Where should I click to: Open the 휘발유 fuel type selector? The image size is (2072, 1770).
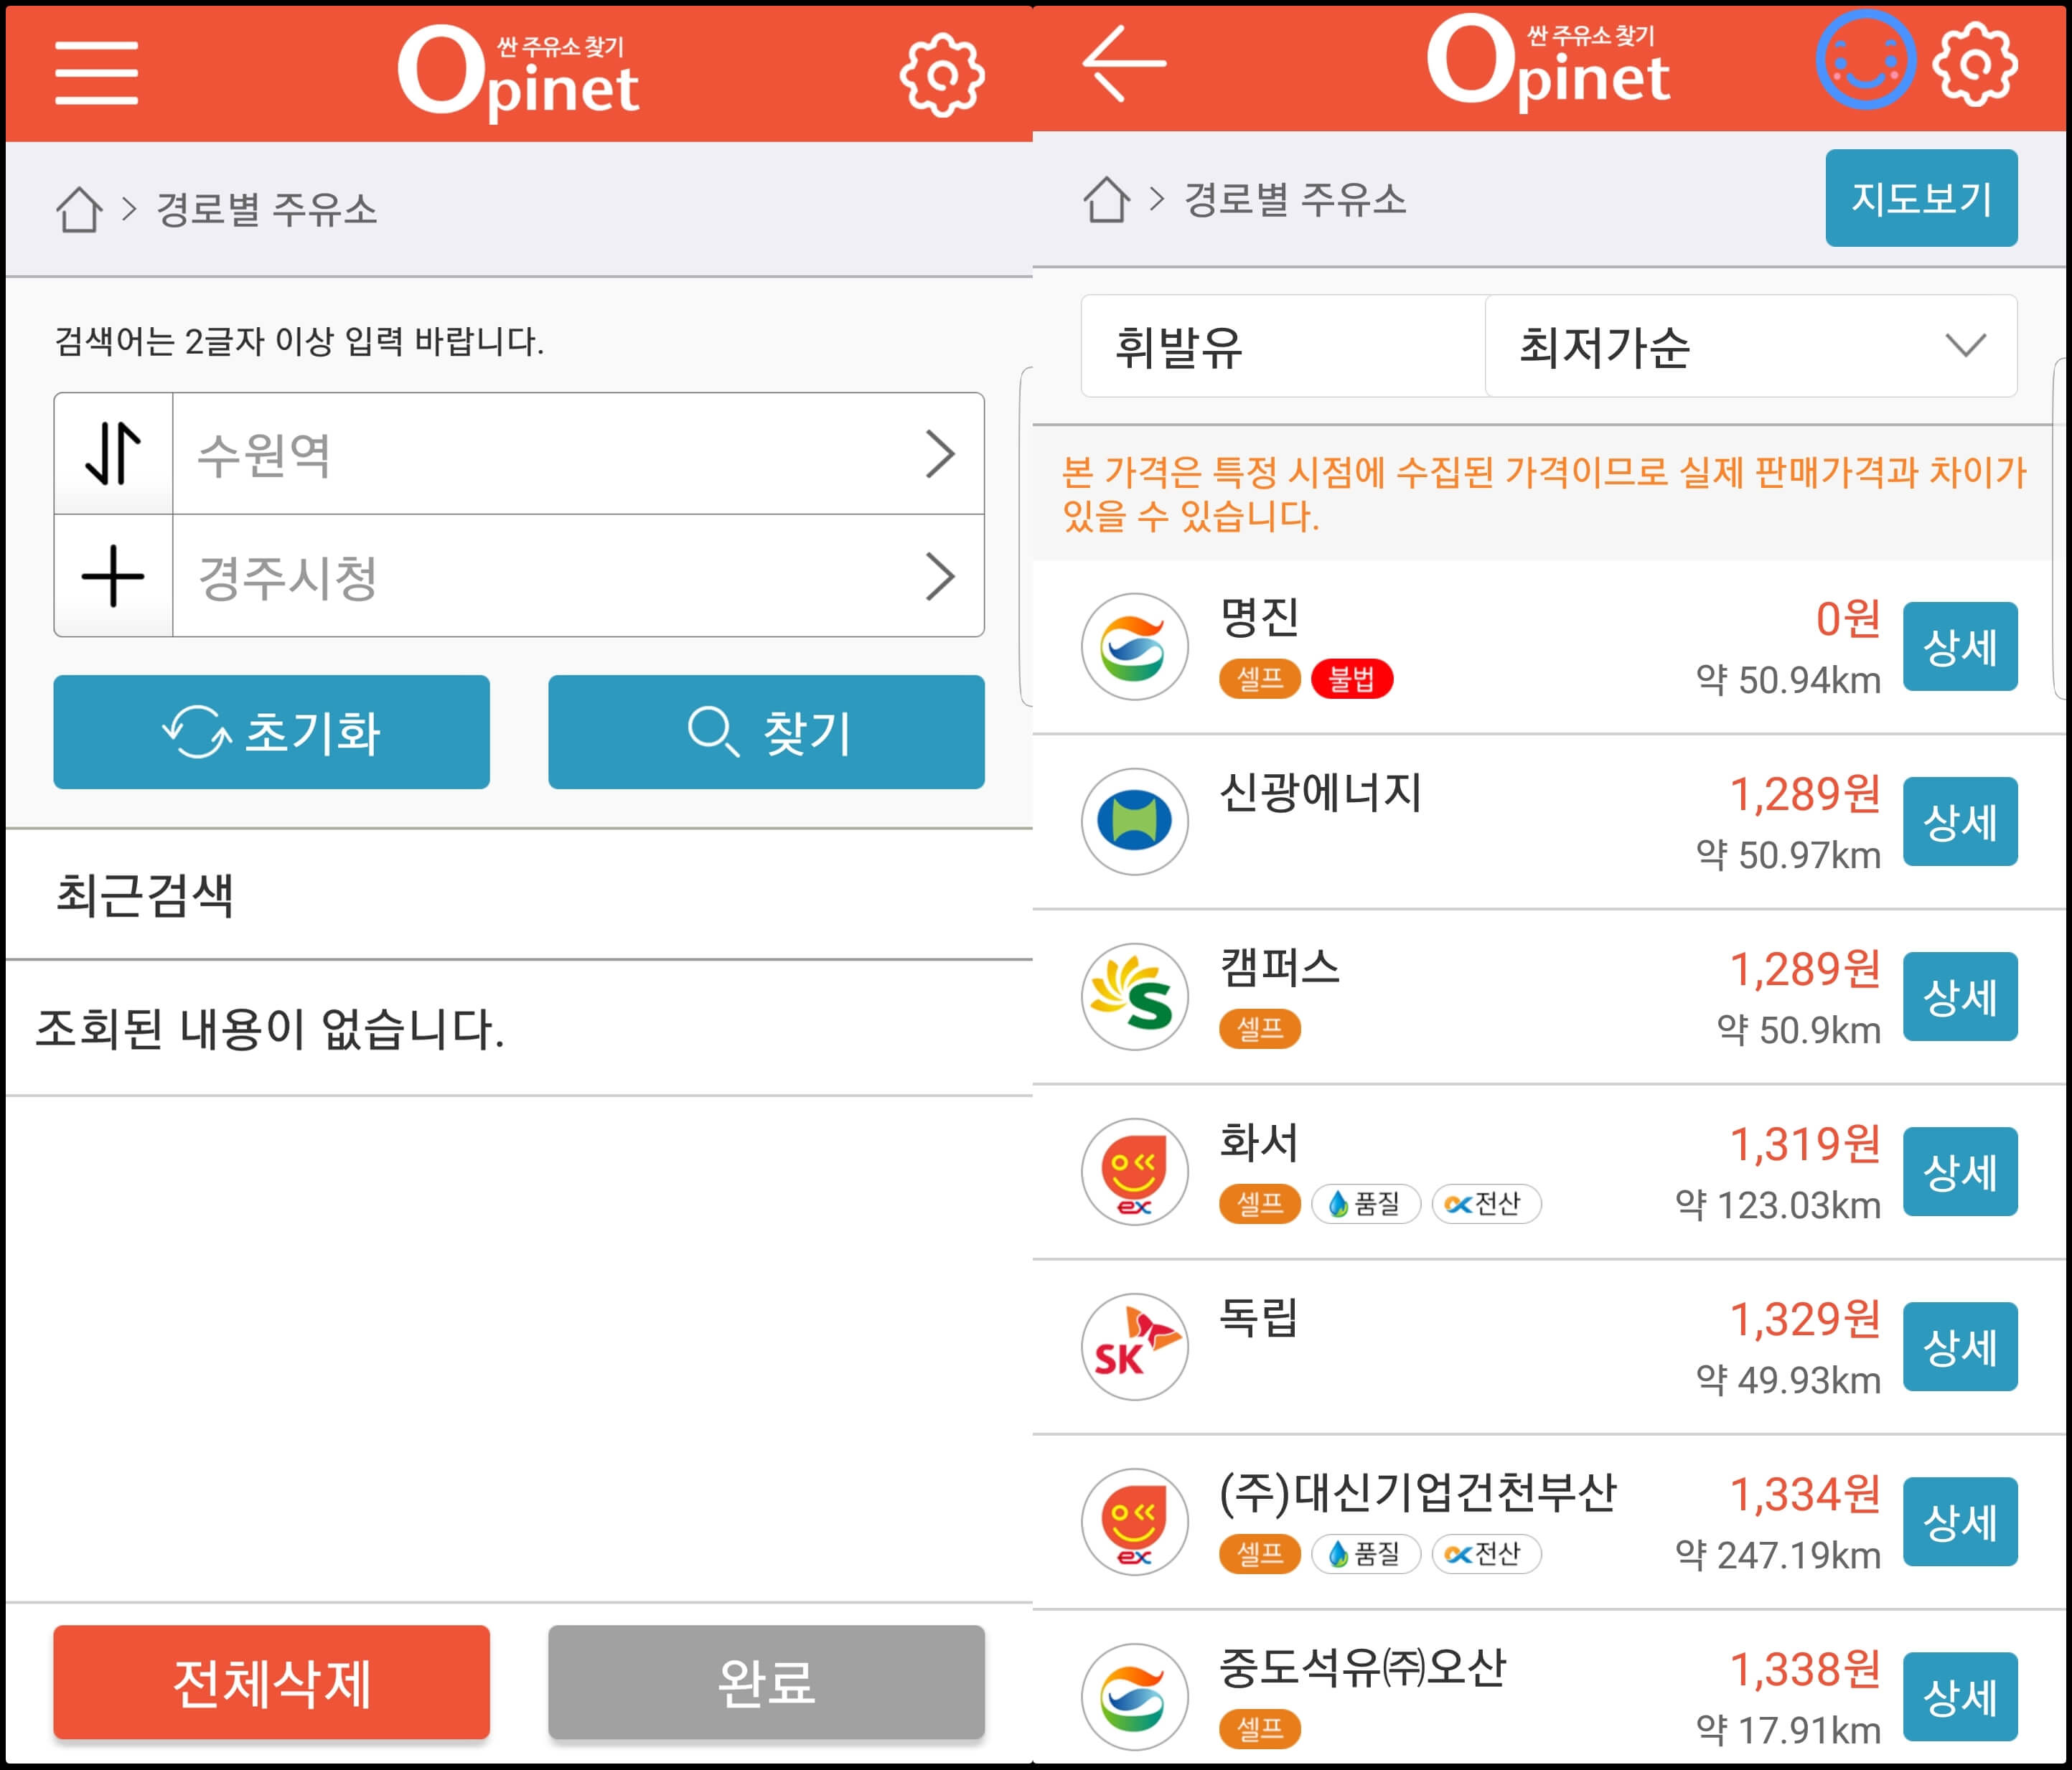(1283, 346)
